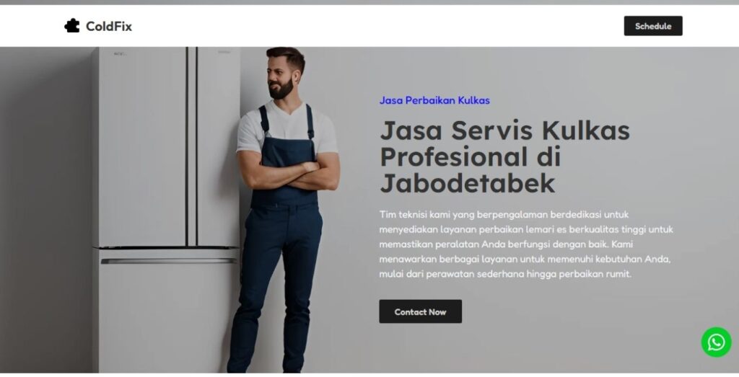739x377 pixels.
Task: Click the ColdFix puzzle-piece logo icon
Action: pyautogui.click(x=72, y=26)
